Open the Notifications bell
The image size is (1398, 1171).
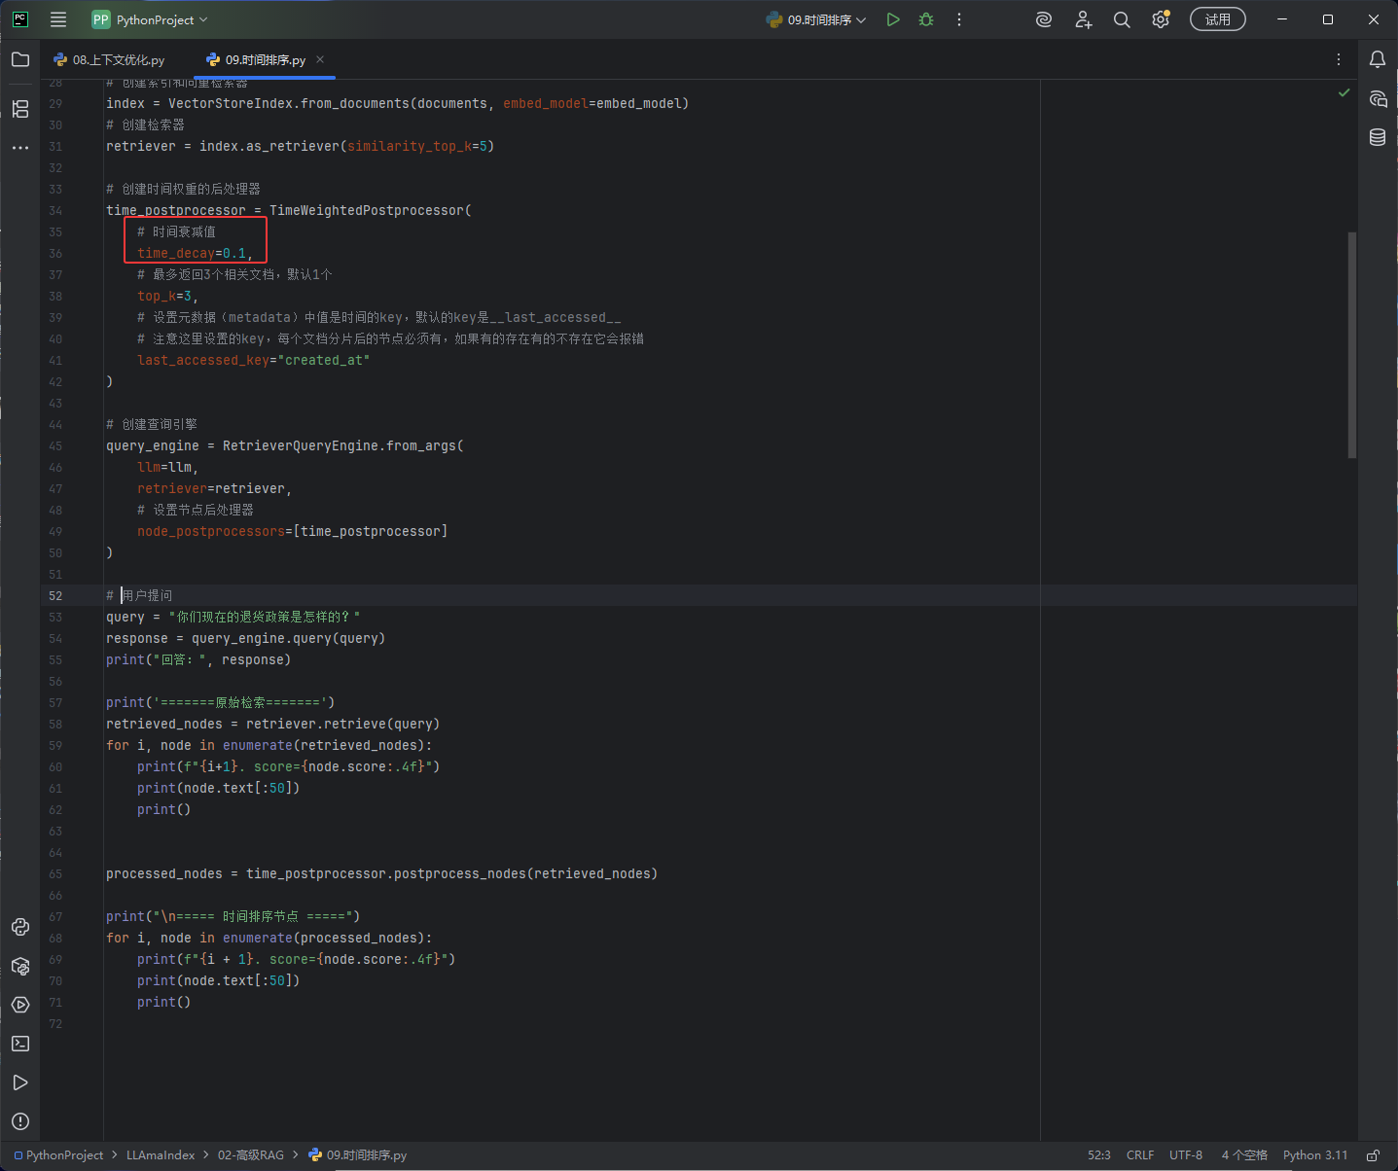click(x=1378, y=59)
